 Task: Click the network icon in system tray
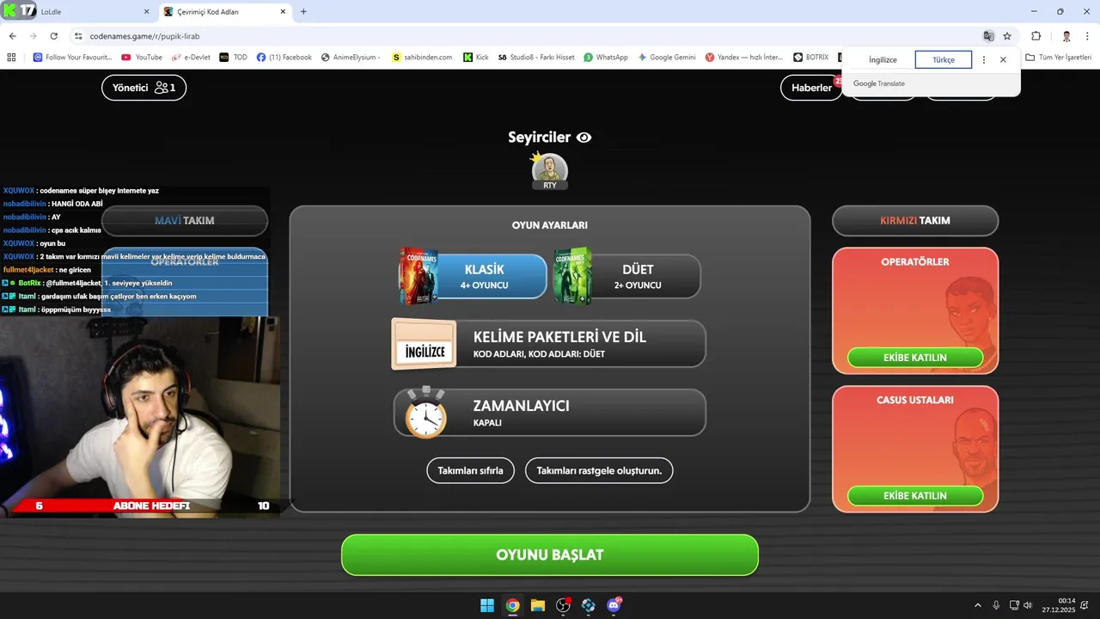click(x=1014, y=605)
